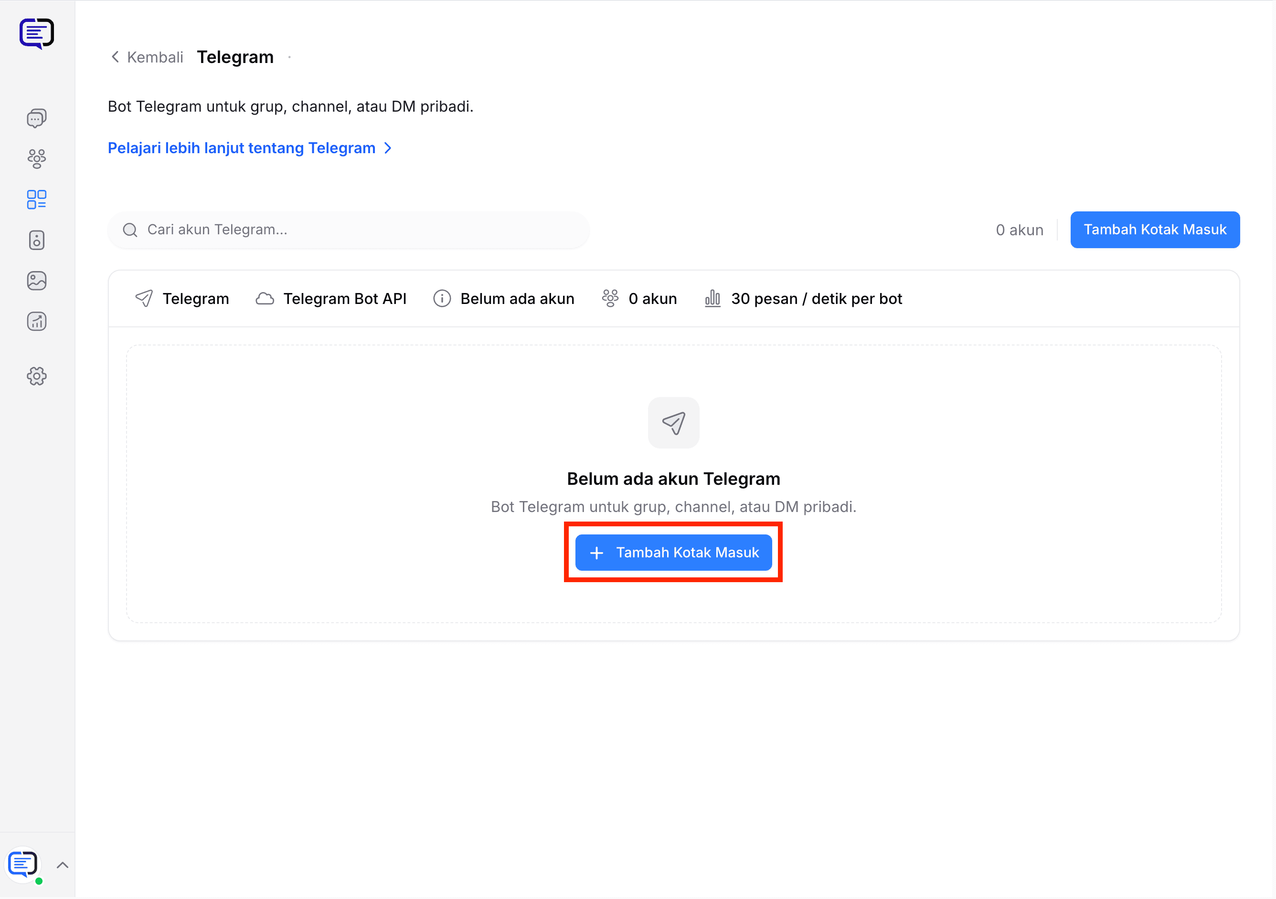Click the Telegram page title
1276x899 pixels.
pos(235,57)
